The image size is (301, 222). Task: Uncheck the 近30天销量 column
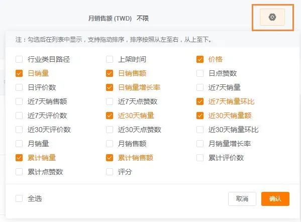[110, 116]
